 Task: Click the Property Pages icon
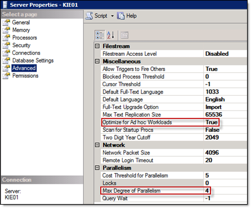click(124, 35)
